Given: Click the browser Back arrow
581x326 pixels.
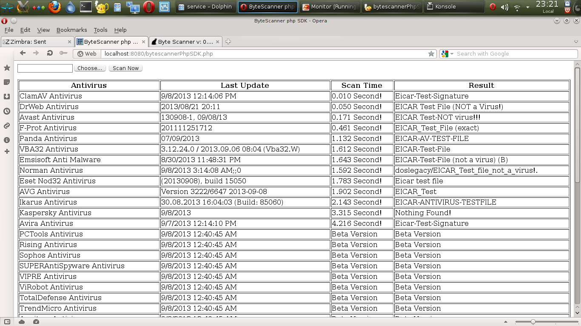Looking at the screenshot, I should click(x=23, y=53).
